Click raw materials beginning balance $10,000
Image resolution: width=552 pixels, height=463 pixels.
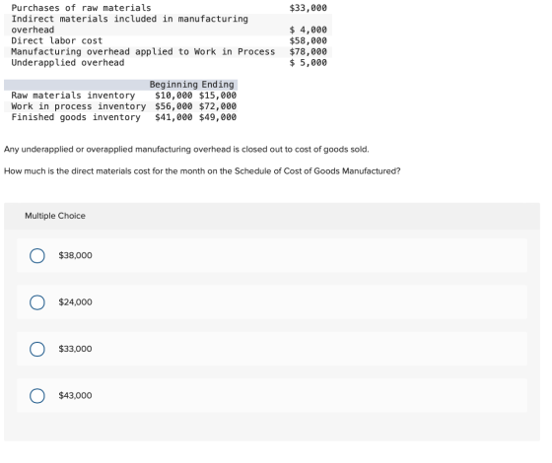pyautogui.click(x=173, y=96)
